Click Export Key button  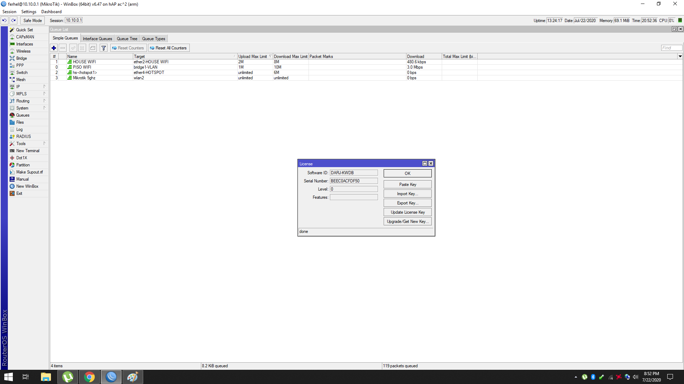pyautogui.click(x=408, y=203)
